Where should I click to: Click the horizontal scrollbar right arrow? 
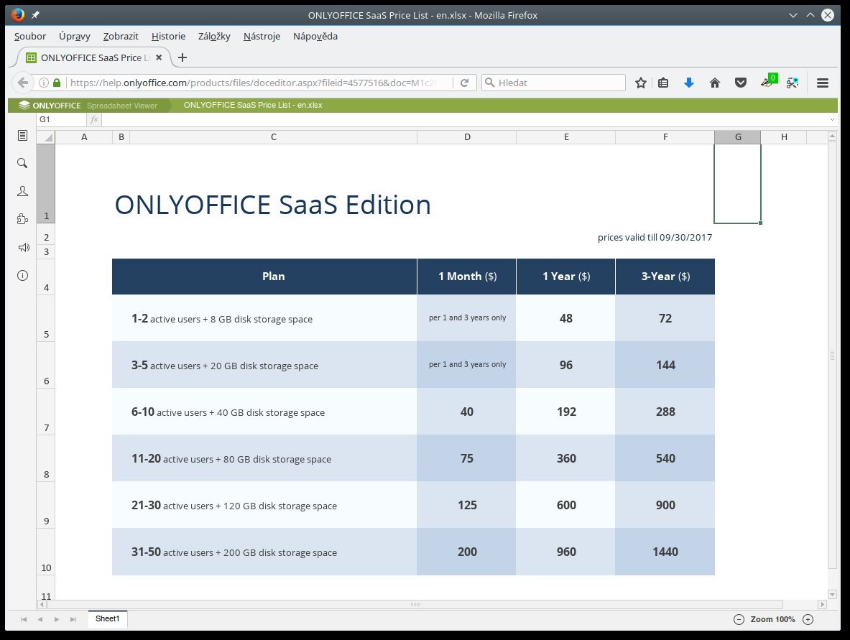pyautogui.click(x=823, y=604)
